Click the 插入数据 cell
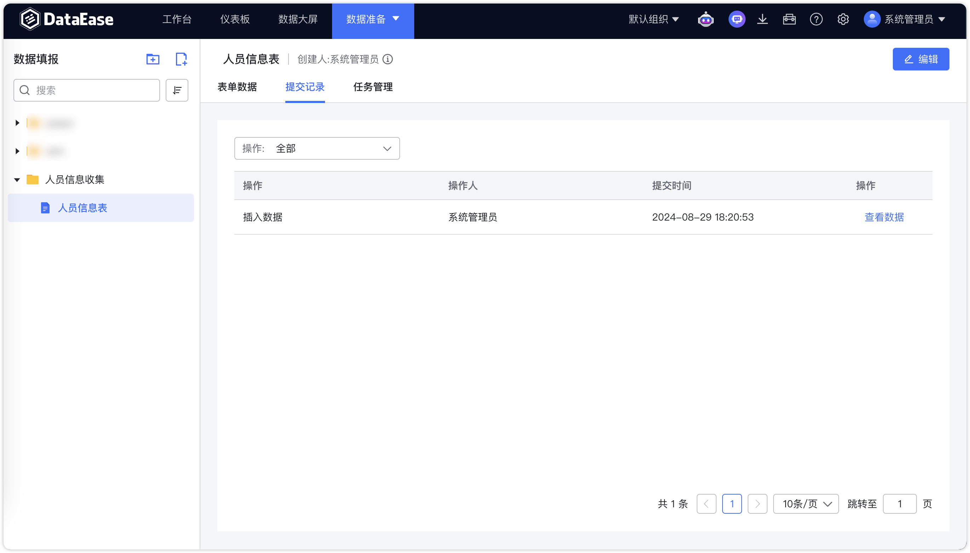 click(263, 217)
